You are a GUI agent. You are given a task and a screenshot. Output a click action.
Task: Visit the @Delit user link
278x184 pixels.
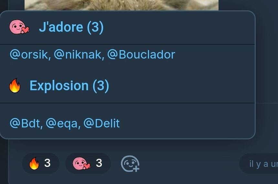coord(102,123)
